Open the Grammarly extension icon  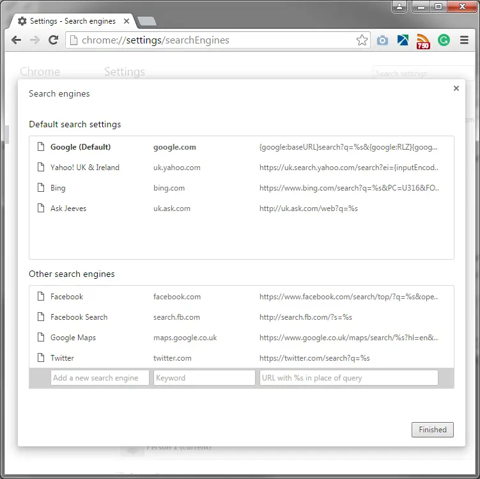pos(444,40)
